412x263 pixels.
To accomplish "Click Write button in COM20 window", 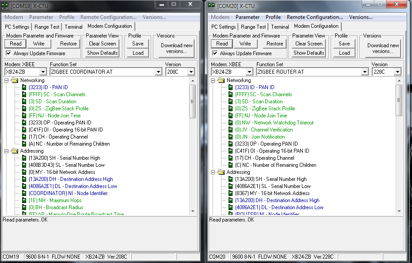I will click(245, 44).
